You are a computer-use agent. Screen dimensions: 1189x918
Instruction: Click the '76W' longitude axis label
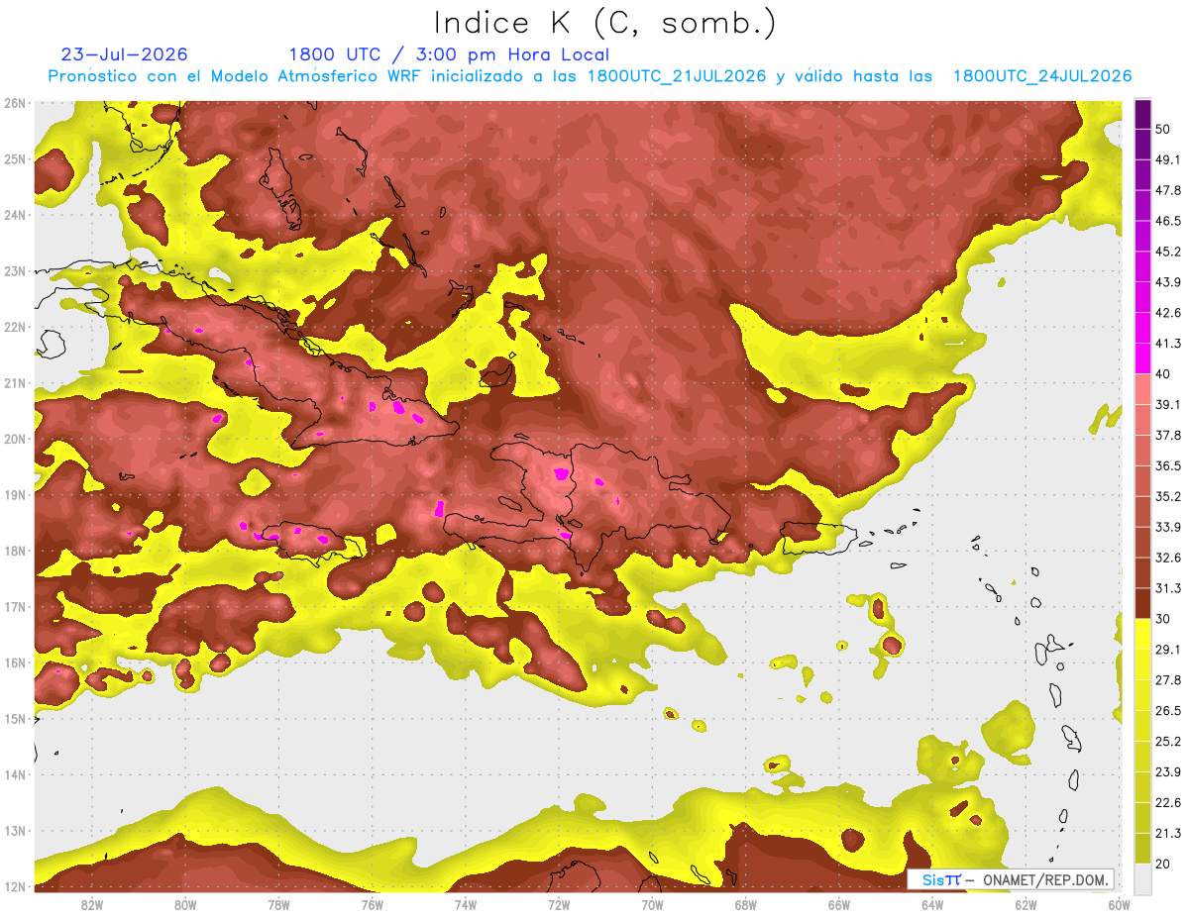pyautogui.click(x=372, y=904)
